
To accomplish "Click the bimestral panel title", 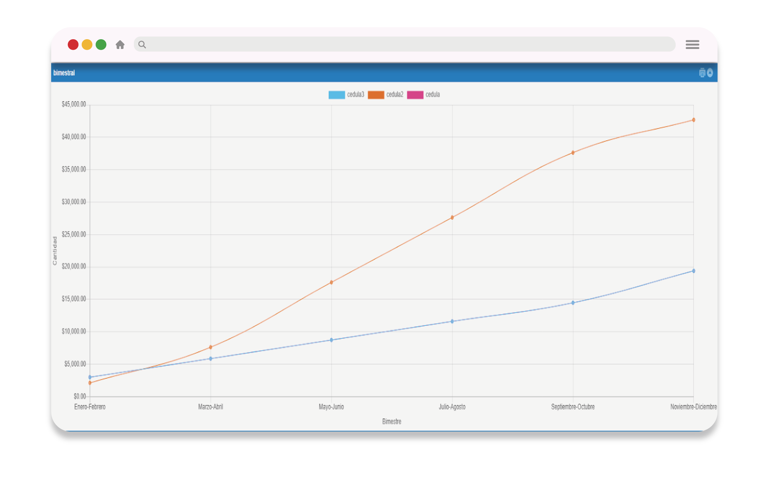I will [x=64, y=73].
